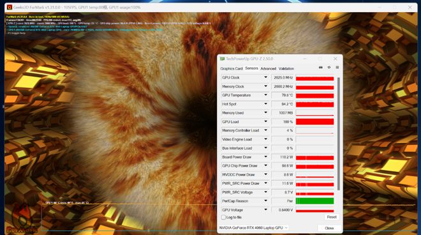This screenshot has width=421, height=235.
Task: Open the GPU Temperature sensor dropdown arrow
Action: click(x=265, y=95)
